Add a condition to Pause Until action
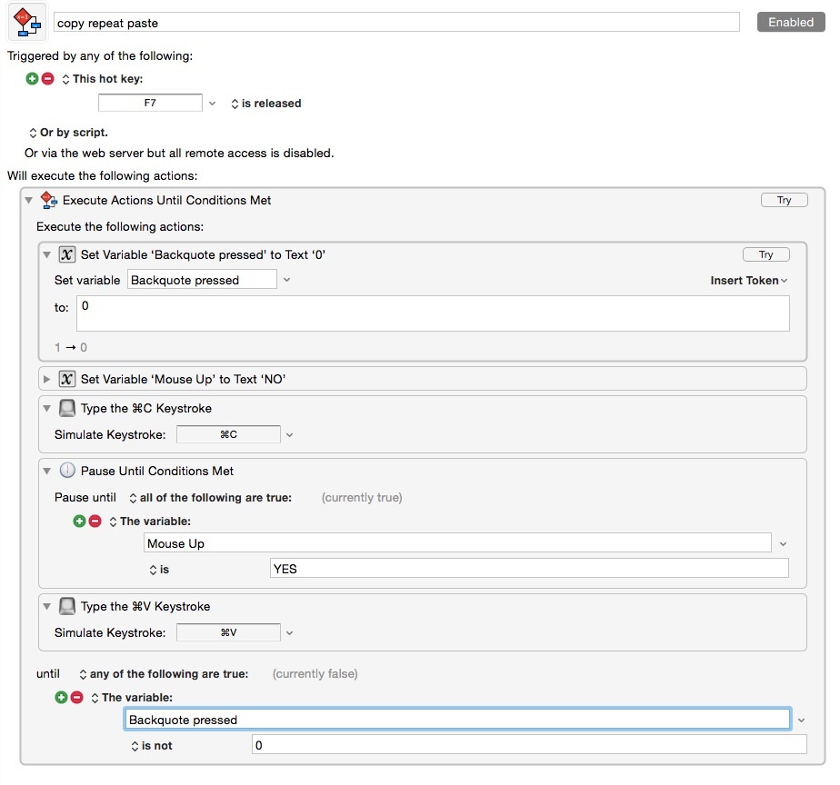 (x=79, y=521)
